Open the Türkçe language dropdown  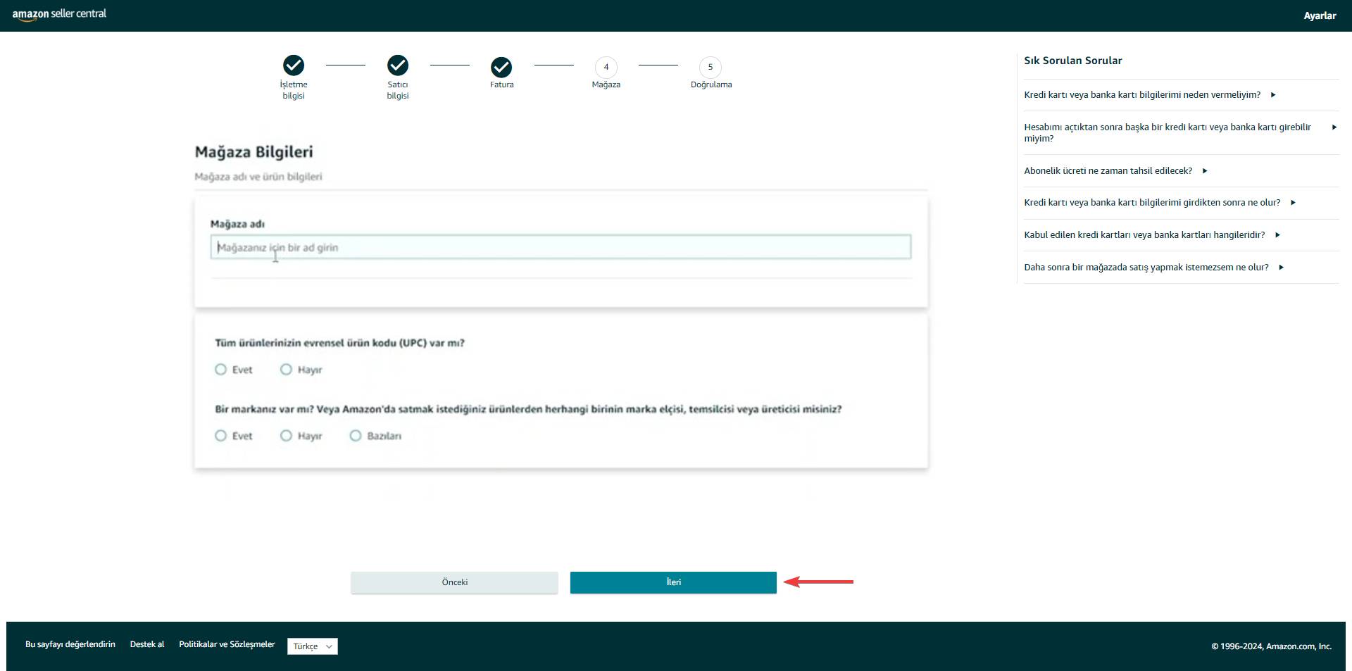(313, 646)
